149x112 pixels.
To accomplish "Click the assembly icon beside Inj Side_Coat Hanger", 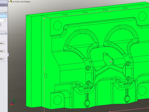I will point(11,2).
